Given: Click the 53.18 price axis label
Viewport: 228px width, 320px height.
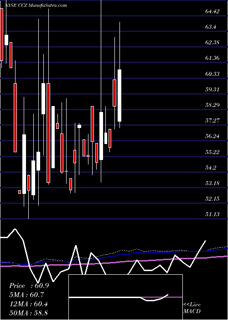Looking at the screenshot, I should click(x=212, y=183).
